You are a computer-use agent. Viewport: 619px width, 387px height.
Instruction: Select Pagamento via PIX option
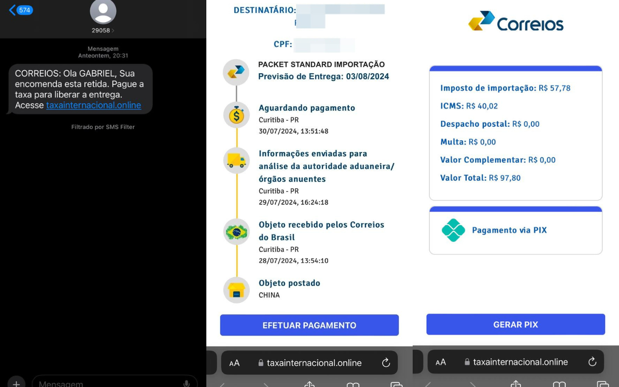[x=516, y=230]
